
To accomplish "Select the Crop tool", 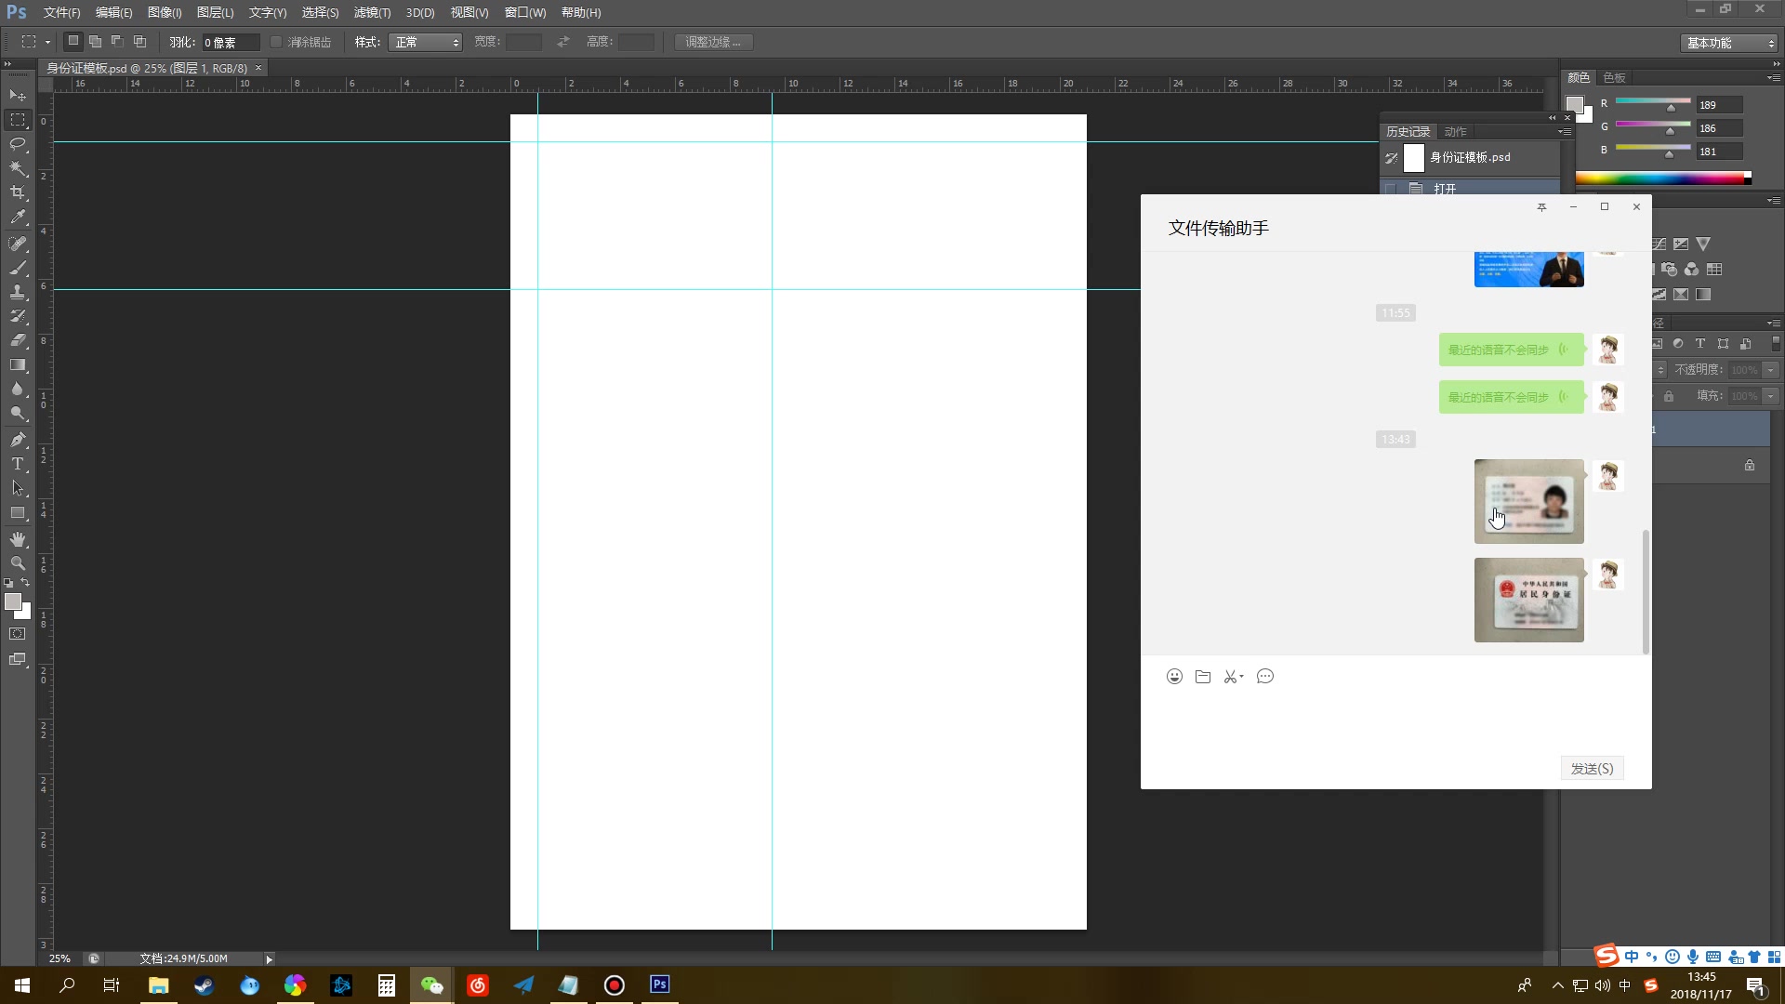I will (17, 193).
